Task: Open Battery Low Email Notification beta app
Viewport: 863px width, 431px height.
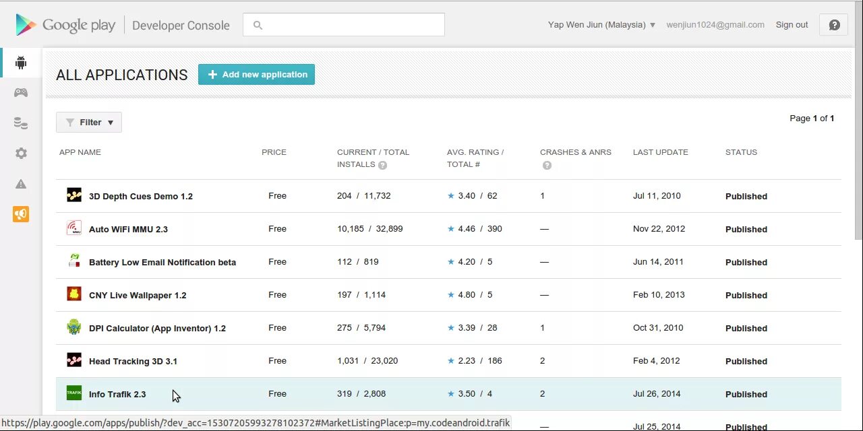Action: click(162, 262)
